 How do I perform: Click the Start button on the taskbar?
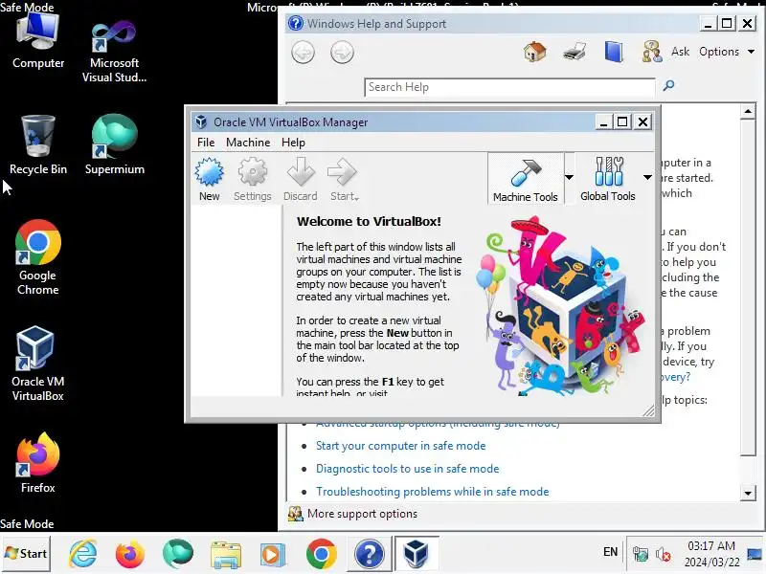coord(26,554)
